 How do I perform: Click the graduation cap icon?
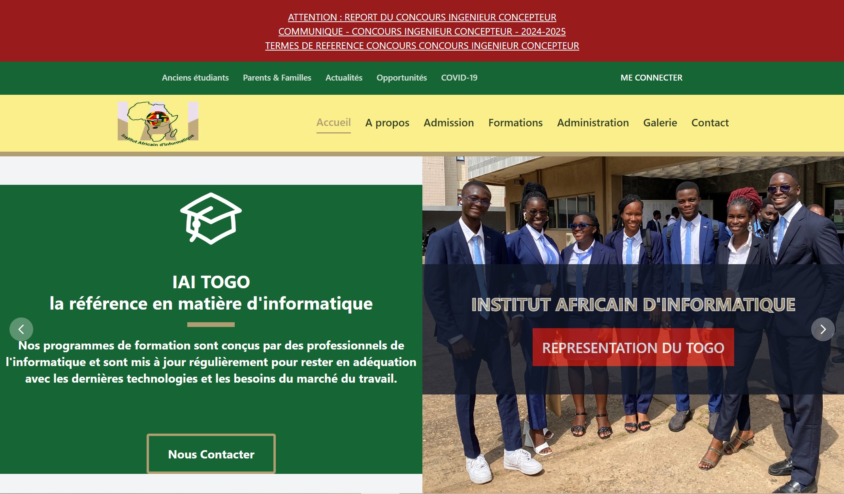pos(211,218)
